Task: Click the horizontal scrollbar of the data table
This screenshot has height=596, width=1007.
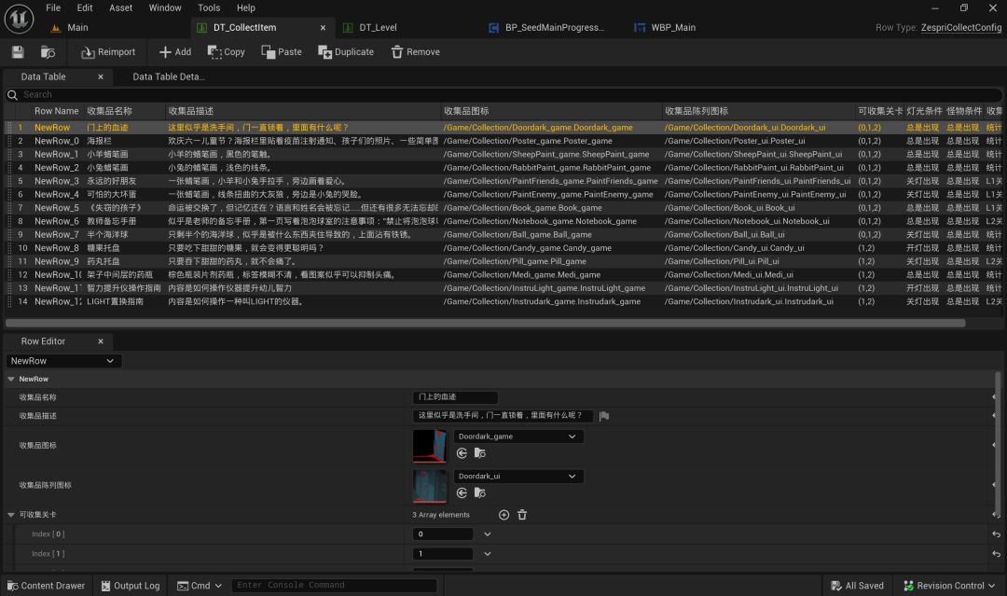Action: pos(485,323)
